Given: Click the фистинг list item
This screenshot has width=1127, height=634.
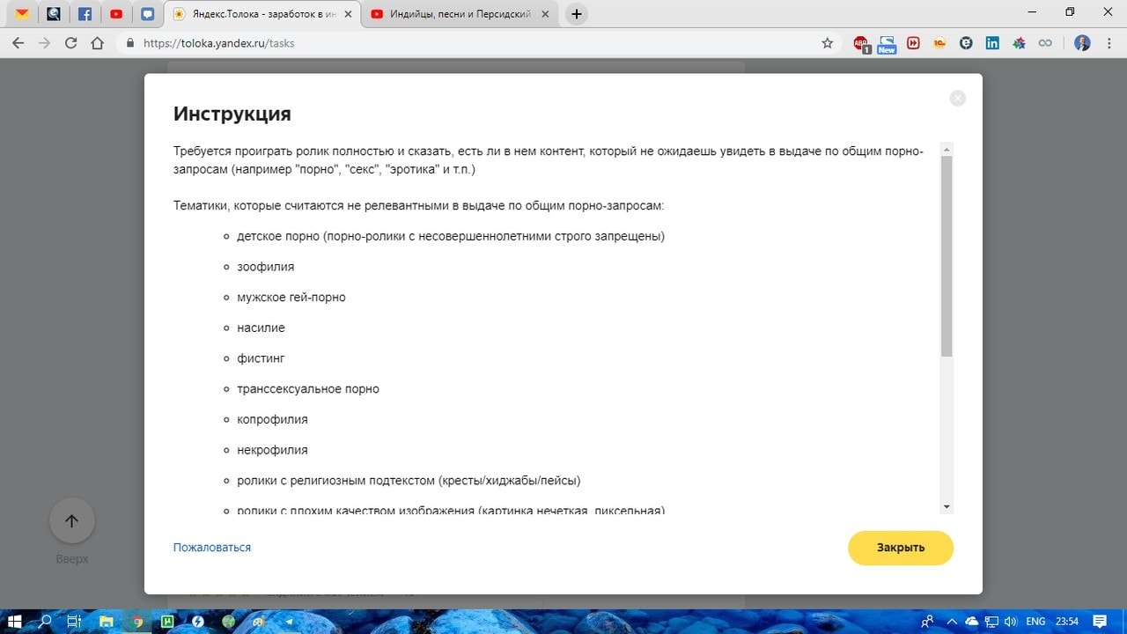Looking at the screenshot, I should [261, 358].
